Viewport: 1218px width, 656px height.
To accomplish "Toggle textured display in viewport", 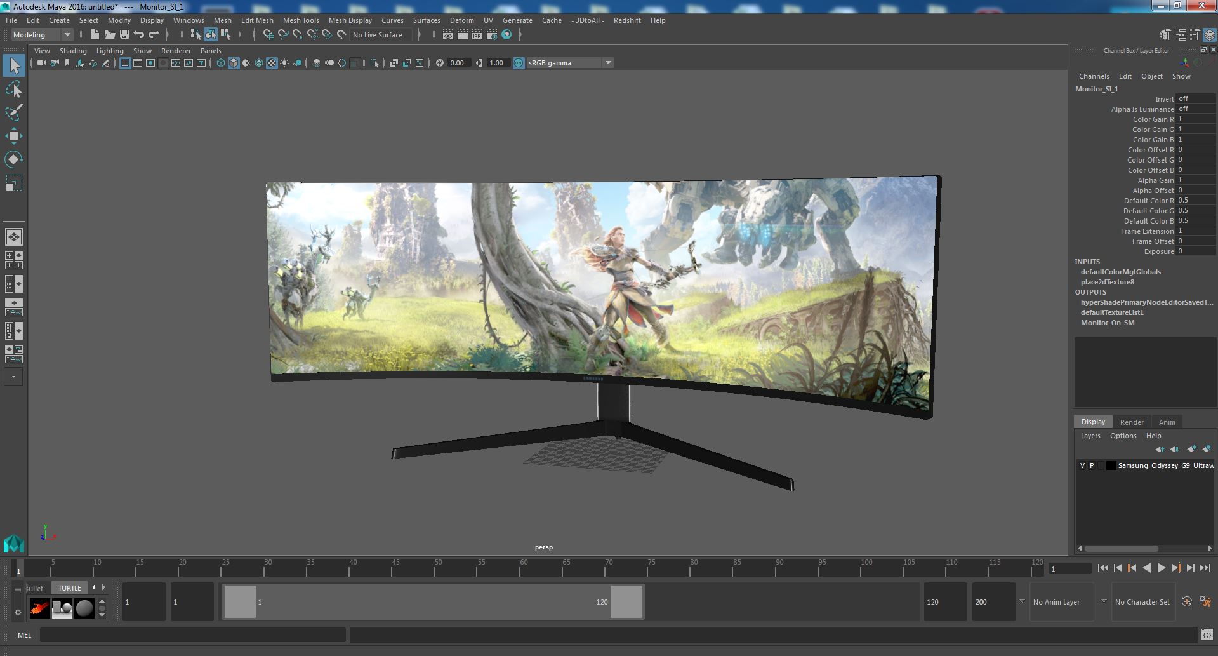I will (x=272, y=63).
